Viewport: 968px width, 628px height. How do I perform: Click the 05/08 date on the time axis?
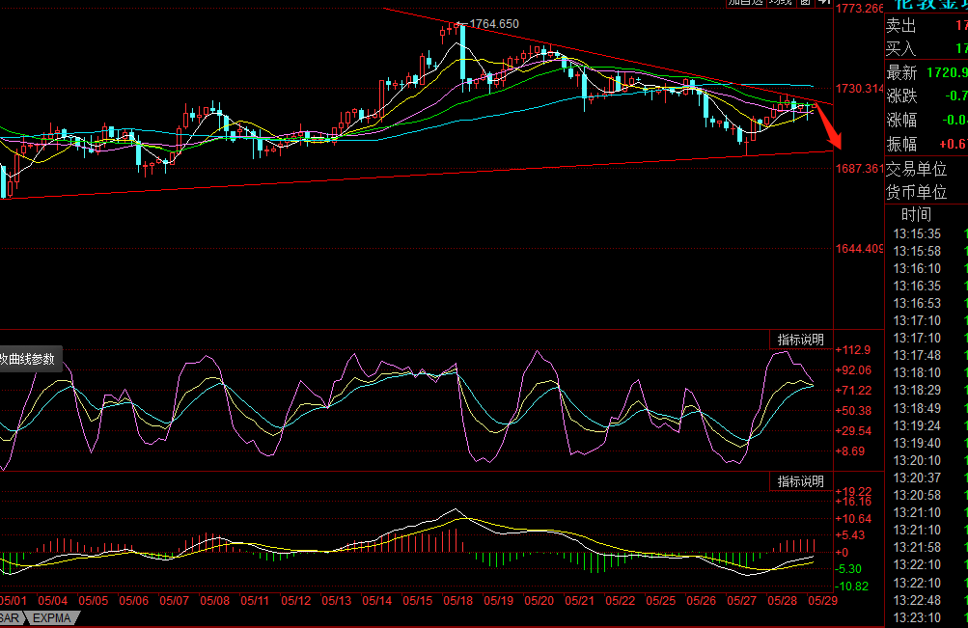215,600
